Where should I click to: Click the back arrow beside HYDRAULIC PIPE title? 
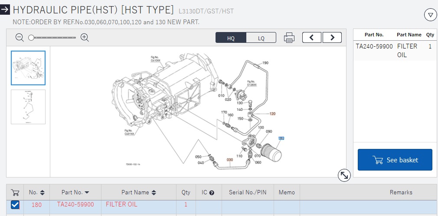5,10
